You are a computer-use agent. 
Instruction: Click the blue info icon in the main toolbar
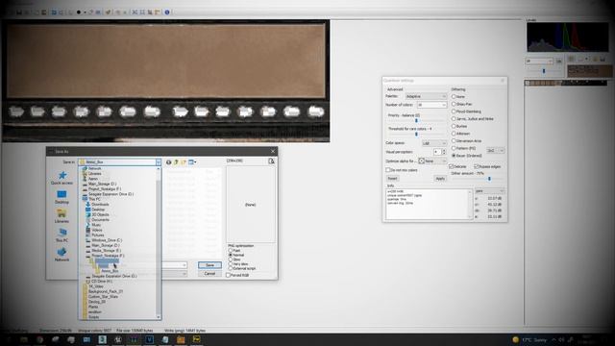[167, 12]
